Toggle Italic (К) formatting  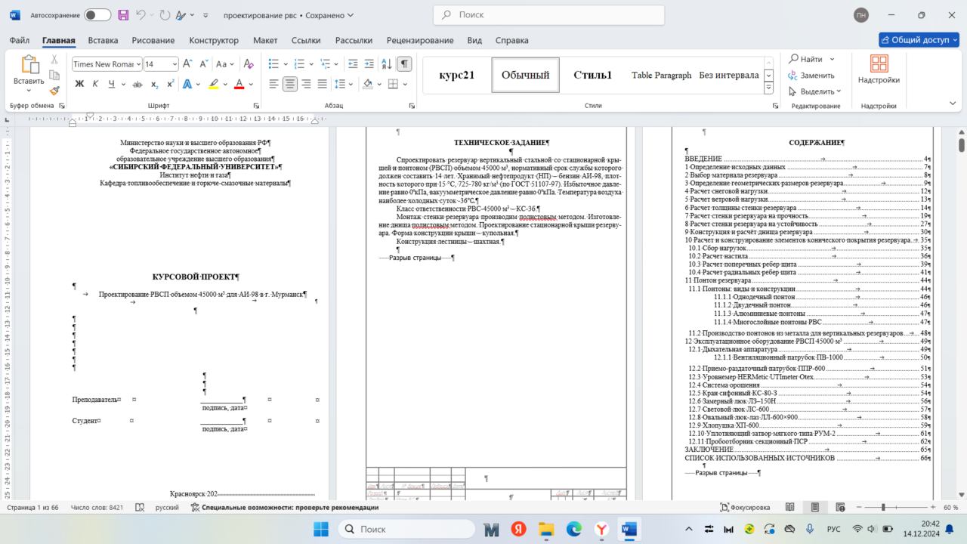tap(95, 85)
